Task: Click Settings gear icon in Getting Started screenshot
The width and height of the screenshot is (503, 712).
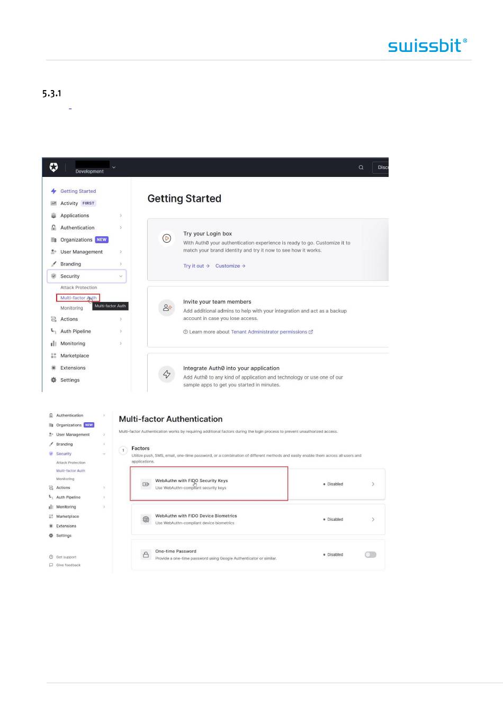Action: (53, 380)
